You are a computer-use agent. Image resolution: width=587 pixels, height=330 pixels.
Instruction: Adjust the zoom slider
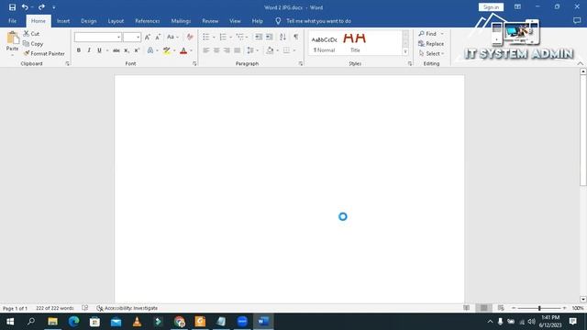(539, 308)
